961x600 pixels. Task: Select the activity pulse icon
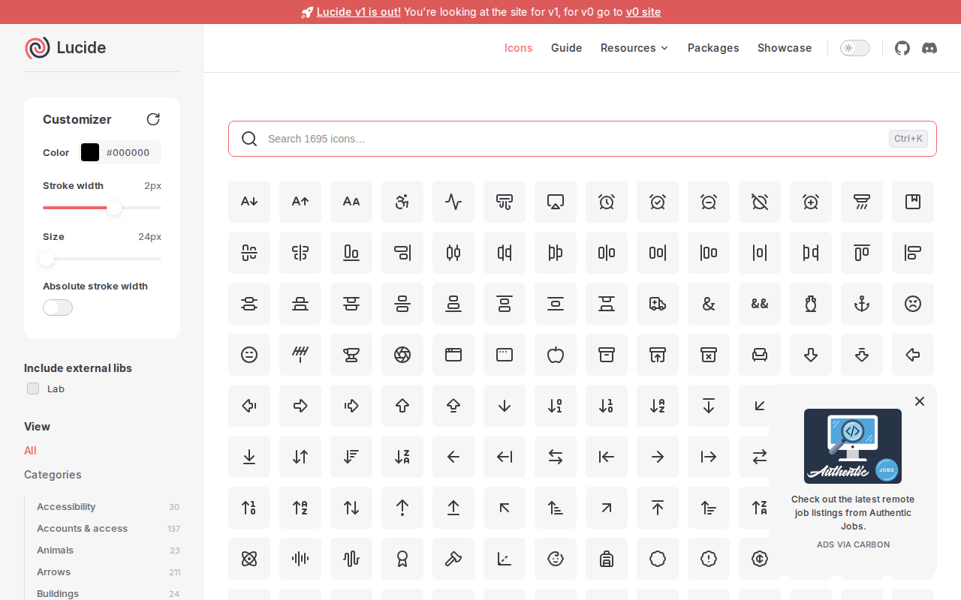453,202
